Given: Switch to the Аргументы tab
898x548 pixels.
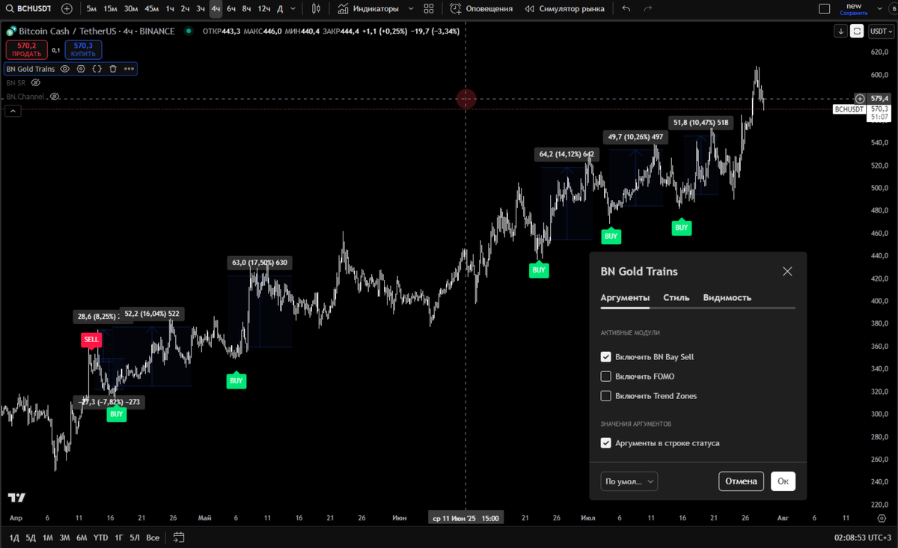Looking at the screenshot, I should click(625, 298).
